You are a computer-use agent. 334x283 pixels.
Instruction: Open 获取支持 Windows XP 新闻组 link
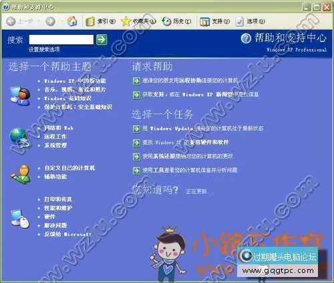pyautogui.click(x=200, y=94)
